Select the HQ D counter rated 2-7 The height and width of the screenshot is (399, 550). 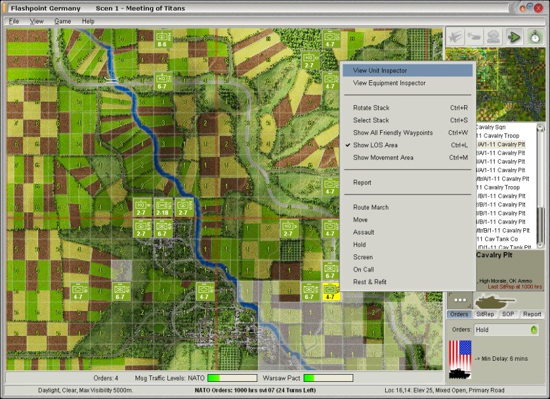click(x=310, y=61)
